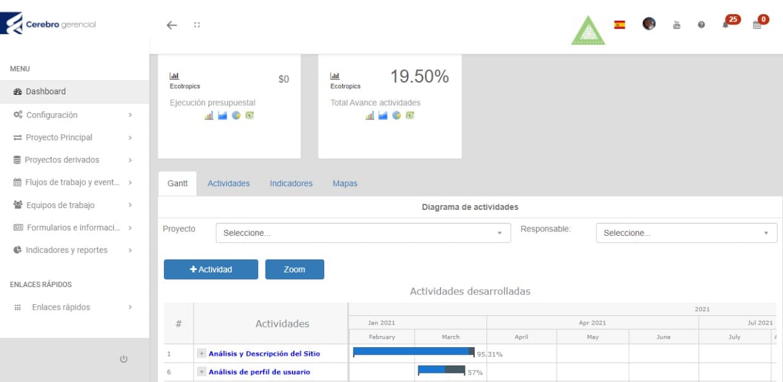Image resolution: width=783 pixels, height=382 pixels.
Task: Click the help question mark icon
Action: tap(701, 24)
